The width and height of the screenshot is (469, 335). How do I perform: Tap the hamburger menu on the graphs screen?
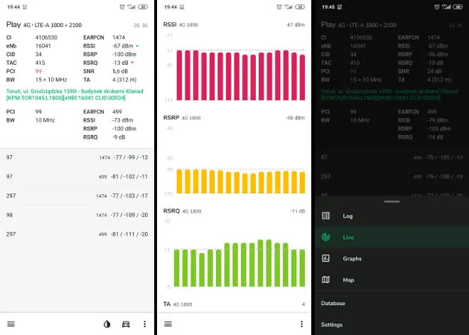coord(168,324)
